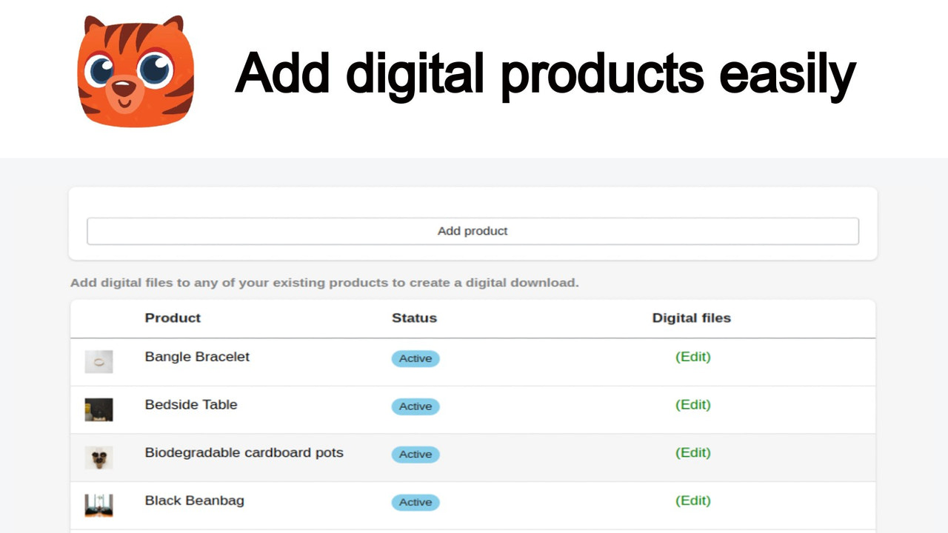Click the Add product button

(x=473, y=230)
